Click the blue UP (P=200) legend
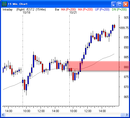This screenshot has height=118, width=130. coord(102,9)
